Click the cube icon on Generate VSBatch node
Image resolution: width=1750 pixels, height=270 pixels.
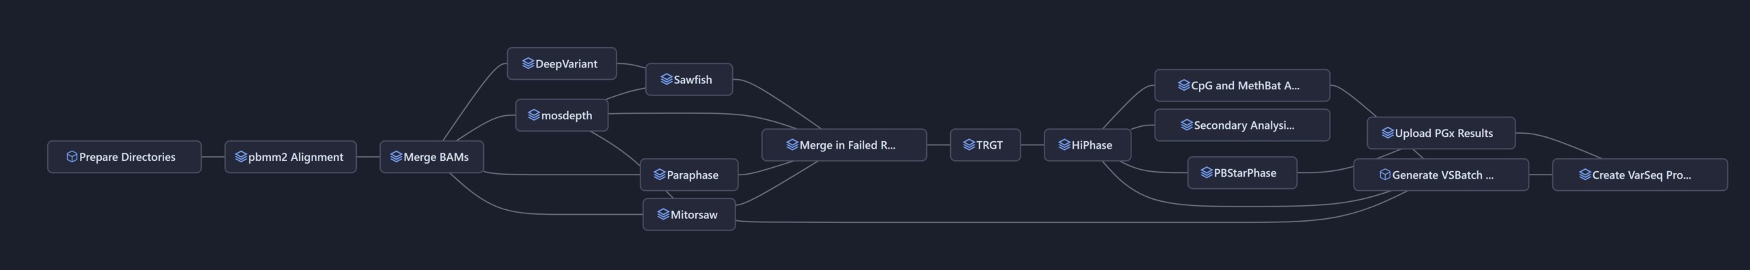[x=1385, y=175]
